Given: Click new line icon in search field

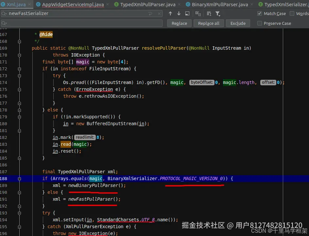Looking at the screenshot, I should [150, 14].
